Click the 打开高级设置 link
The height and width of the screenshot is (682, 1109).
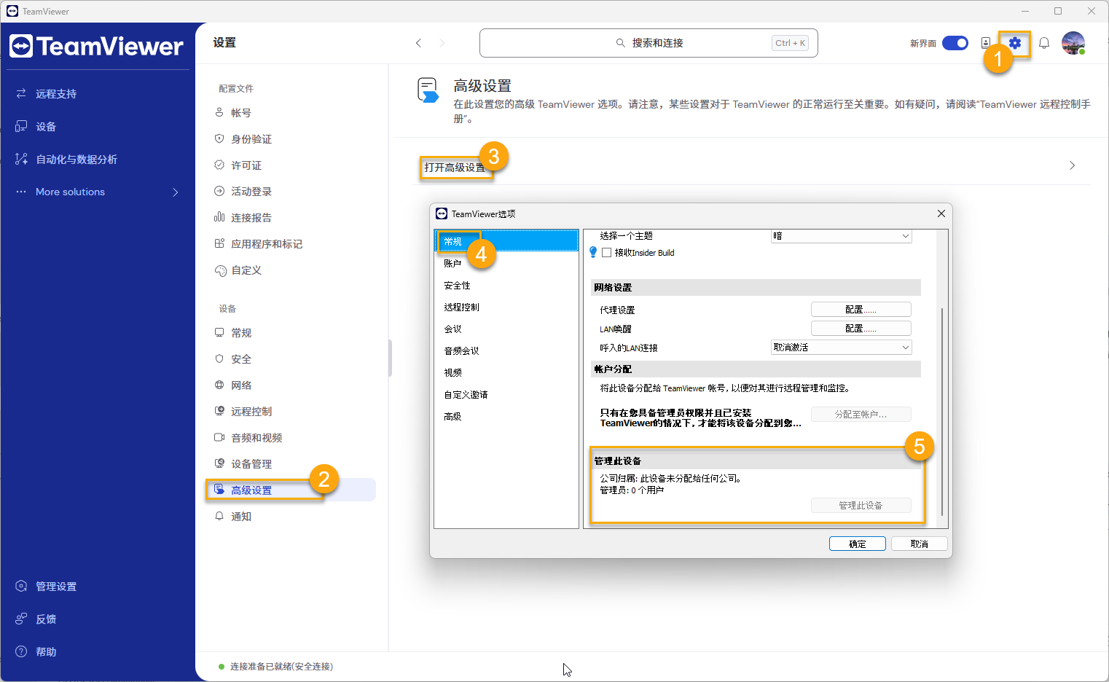tap(455, 168)
